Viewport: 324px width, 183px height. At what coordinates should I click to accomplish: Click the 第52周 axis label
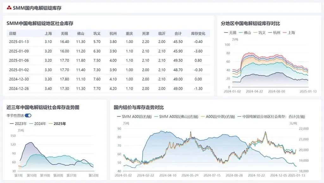[x=93, y=175]
